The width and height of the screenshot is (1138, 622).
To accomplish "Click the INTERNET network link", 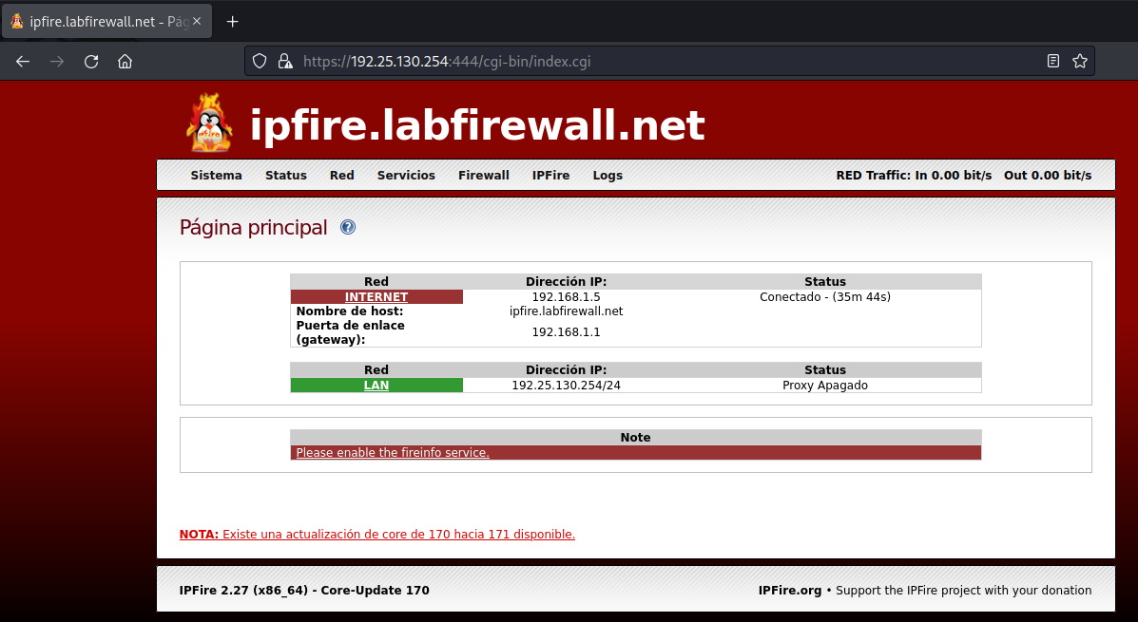I will pos(376,297).
